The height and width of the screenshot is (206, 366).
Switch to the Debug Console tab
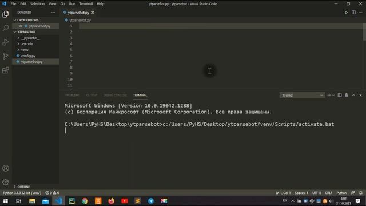(115, 95)
